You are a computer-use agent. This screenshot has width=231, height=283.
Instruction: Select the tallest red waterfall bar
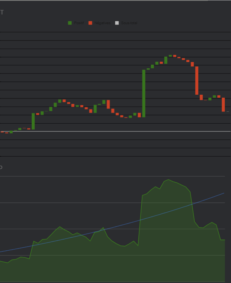pyautogui.click(x=197, y=81)
